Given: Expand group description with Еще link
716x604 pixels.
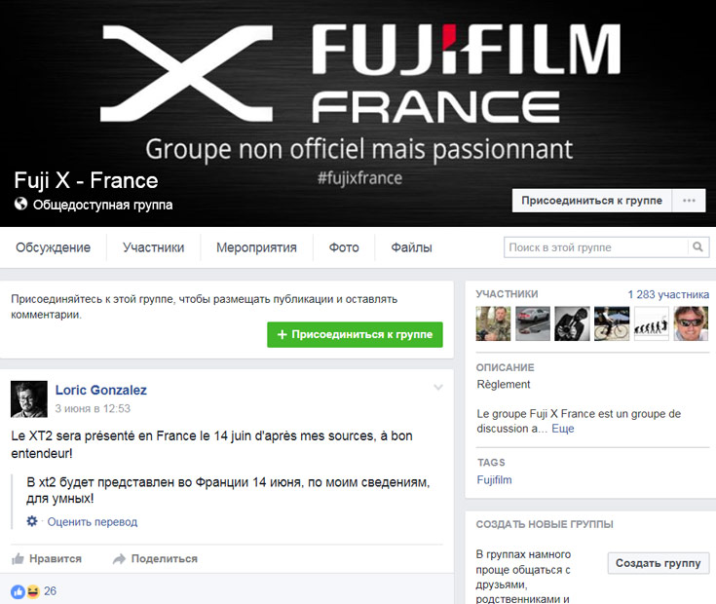Looking at the screenshot, I should [563, 429].
